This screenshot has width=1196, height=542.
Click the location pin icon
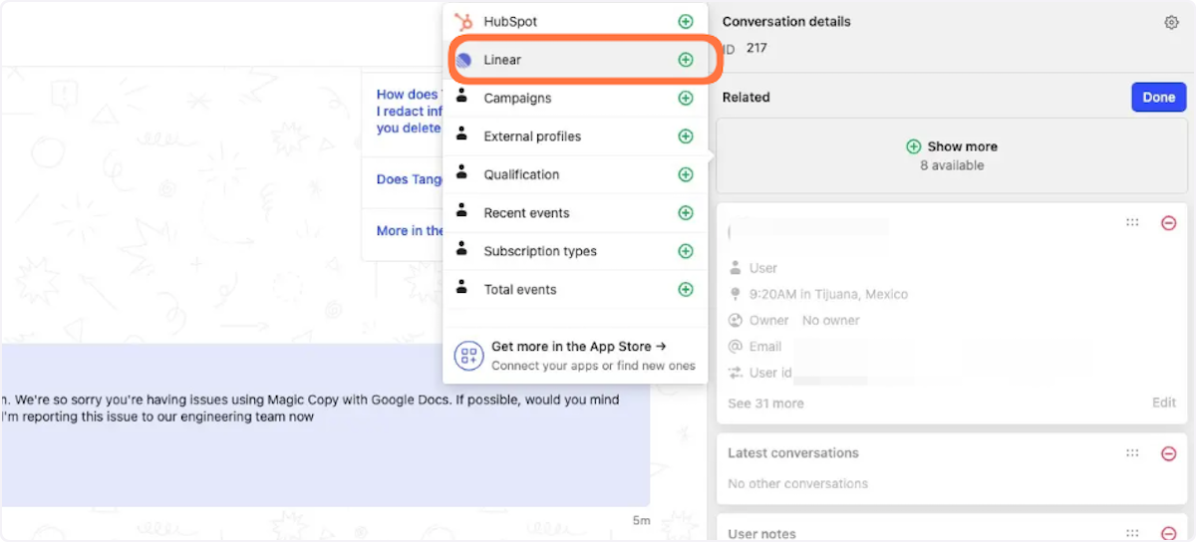[x=736, y=295]
